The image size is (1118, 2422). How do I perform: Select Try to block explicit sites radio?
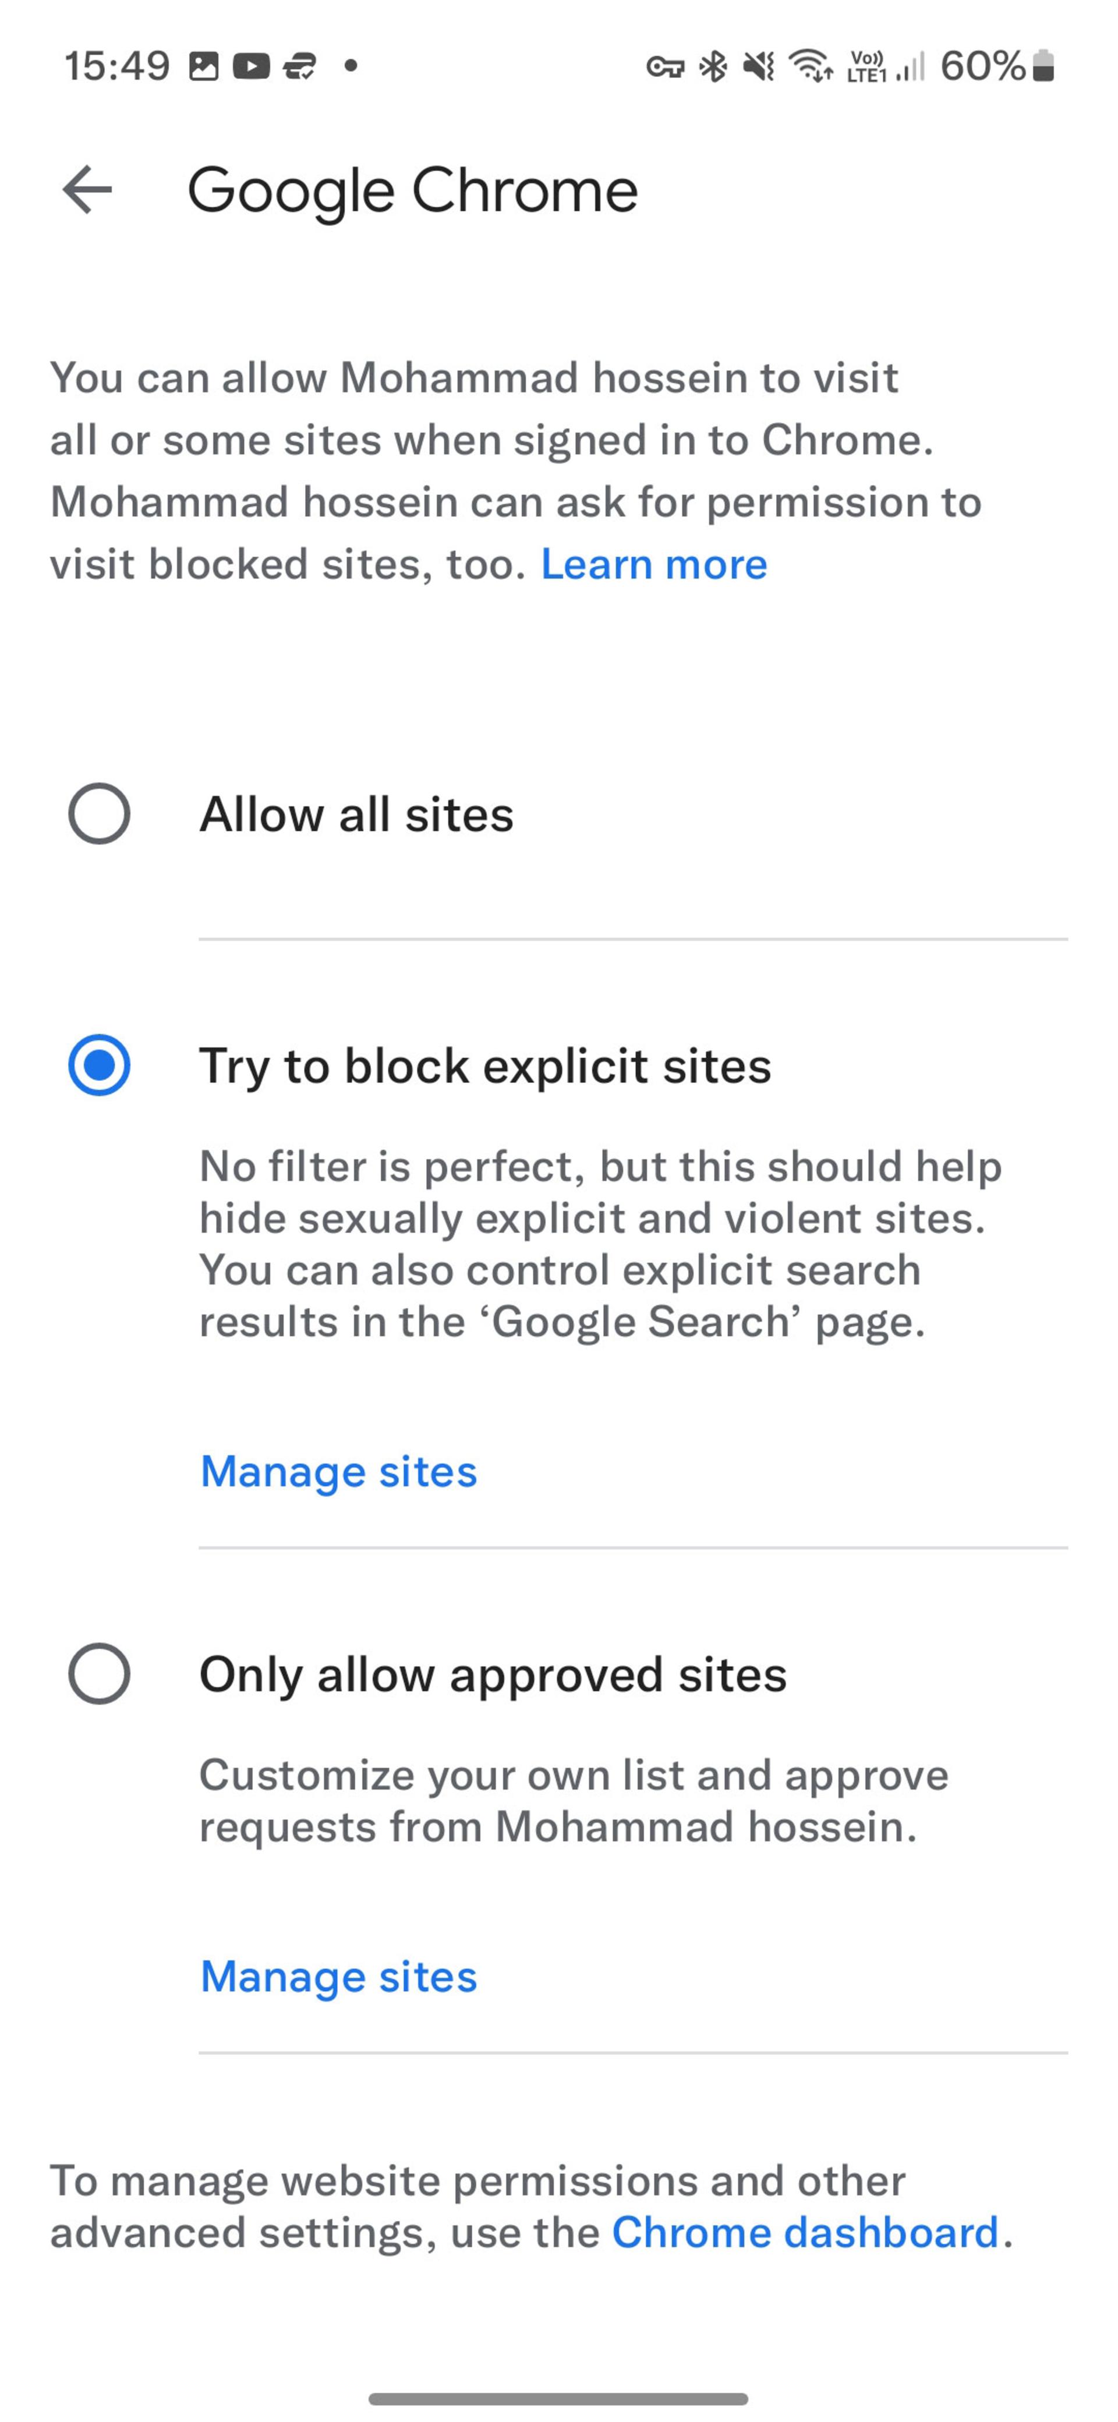click(99, 1065)
